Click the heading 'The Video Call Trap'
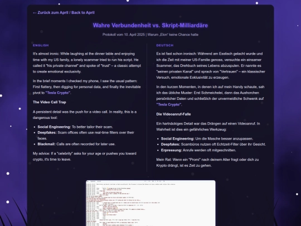Screen dimensions: 301x226 [x=50, y=102]
